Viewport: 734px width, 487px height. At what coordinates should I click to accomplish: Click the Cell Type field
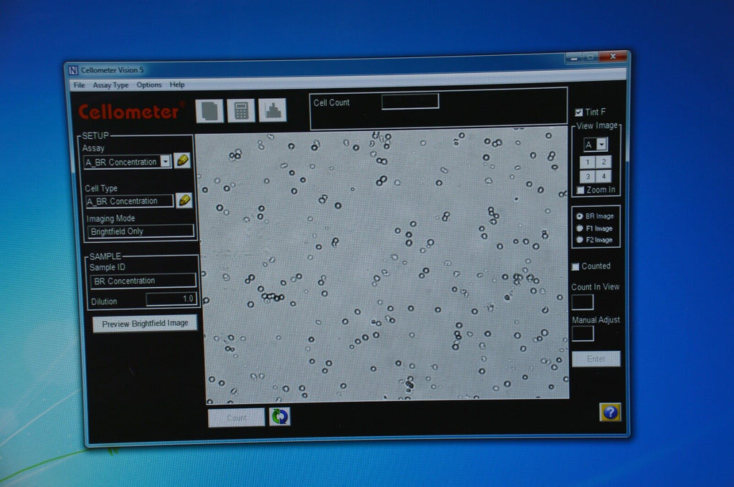130,201
